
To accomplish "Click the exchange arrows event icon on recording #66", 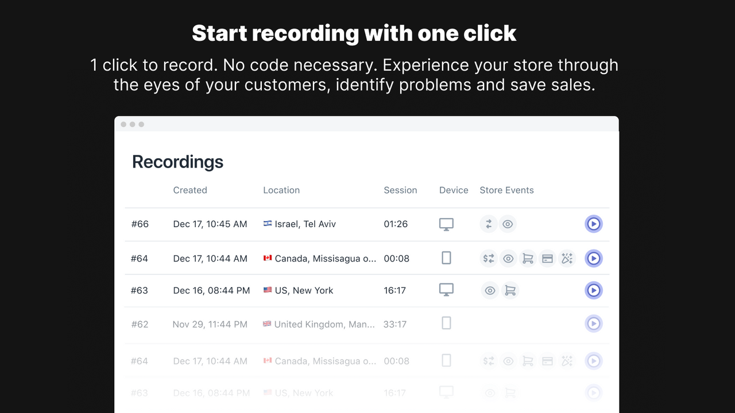I will [x=488, y=224].
